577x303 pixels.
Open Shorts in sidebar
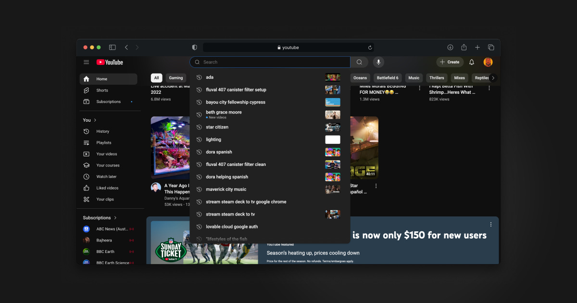click(x=108, y=90)
